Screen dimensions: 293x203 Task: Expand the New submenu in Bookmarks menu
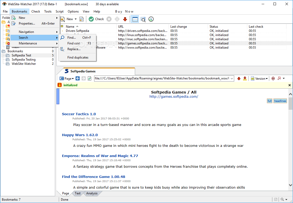point(35,18)
